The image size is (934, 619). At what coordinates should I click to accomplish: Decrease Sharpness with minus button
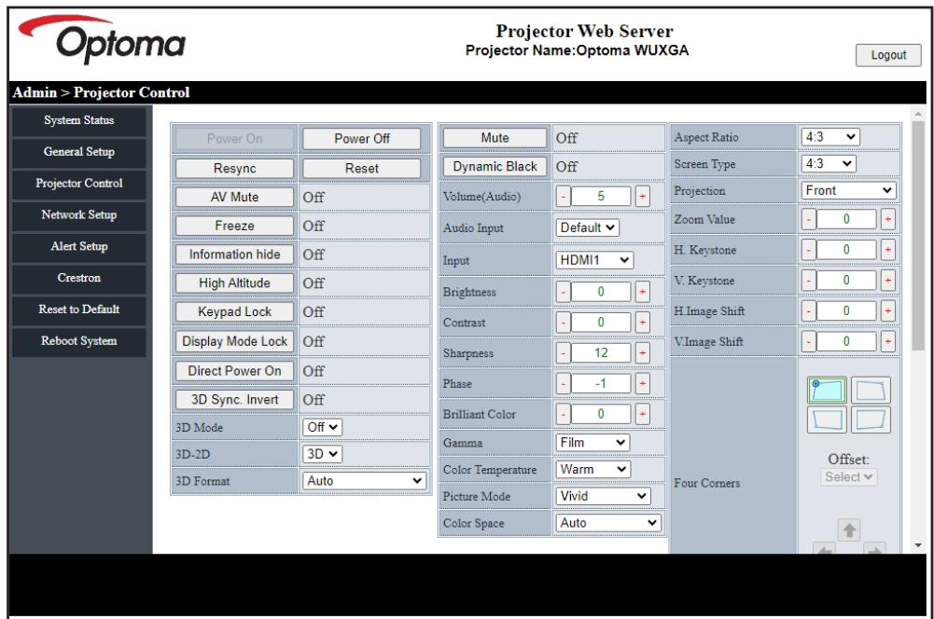pyautogui.click(x=563, y=353)
